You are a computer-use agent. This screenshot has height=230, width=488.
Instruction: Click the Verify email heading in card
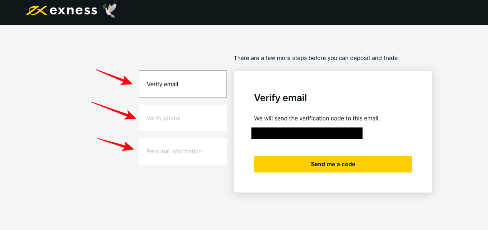(x=280, y=98)
